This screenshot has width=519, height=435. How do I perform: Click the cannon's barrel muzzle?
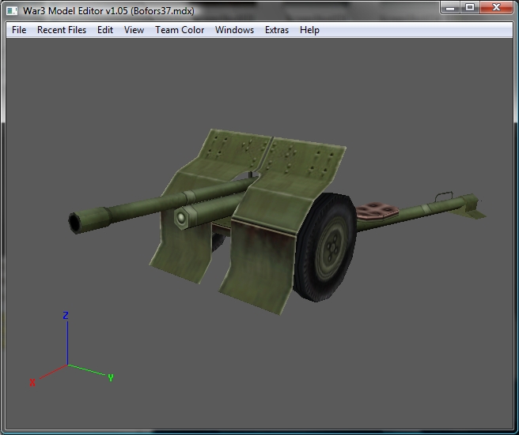pyautogui.click(x=75, y=223)
